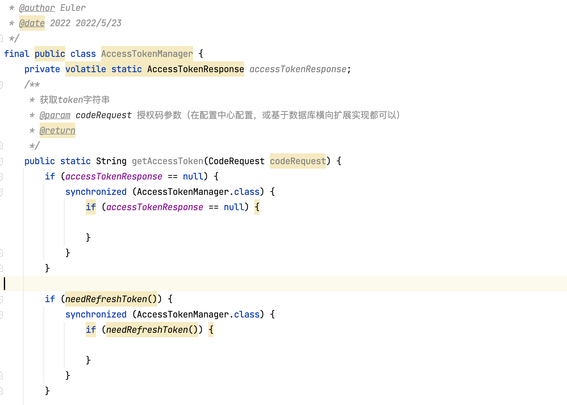The width and height of the screenshot is (567, 405).
Task: Fold the second synchronized block
Action: [x=1, y=315]
